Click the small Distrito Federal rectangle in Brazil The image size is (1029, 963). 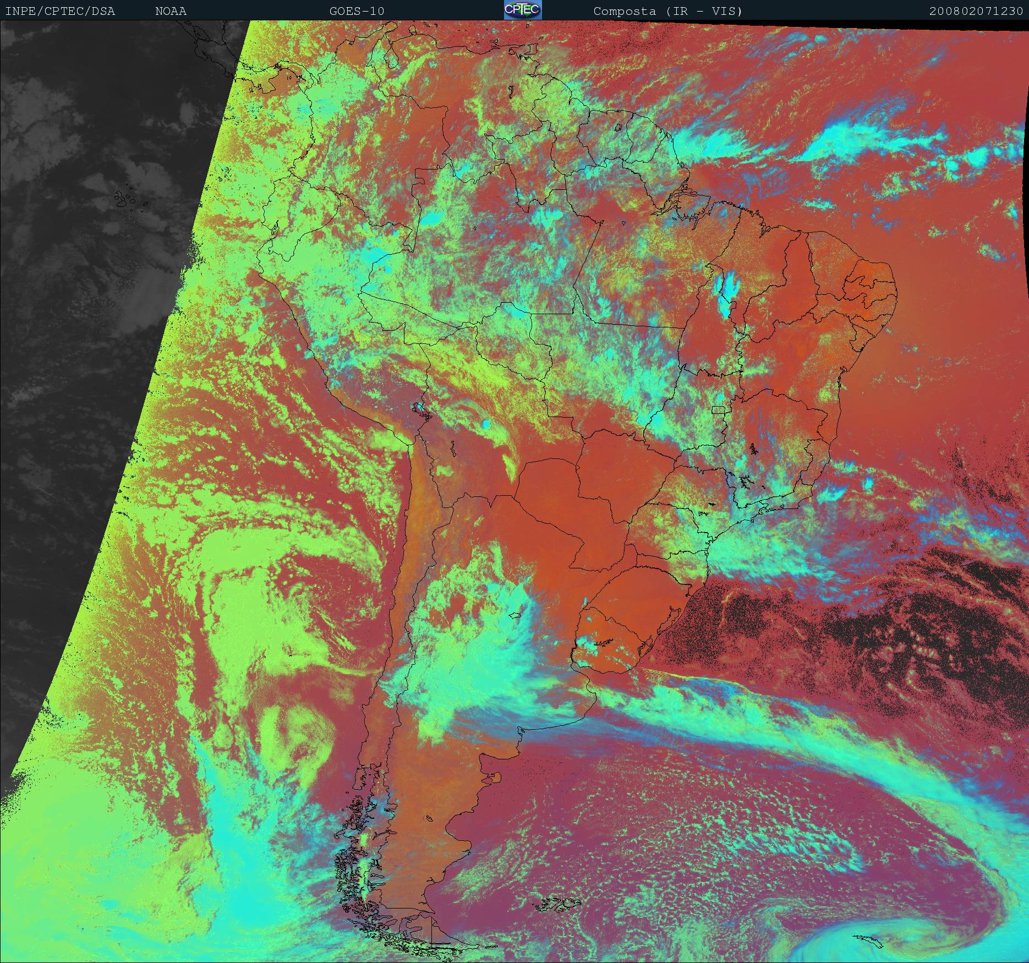point(719,409)
